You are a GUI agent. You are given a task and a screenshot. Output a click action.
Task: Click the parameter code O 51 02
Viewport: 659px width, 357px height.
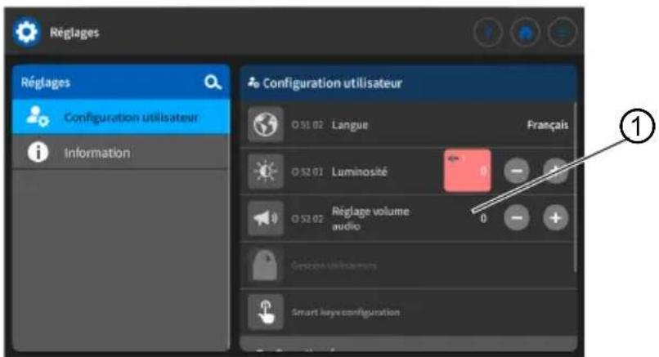point(307,125)
